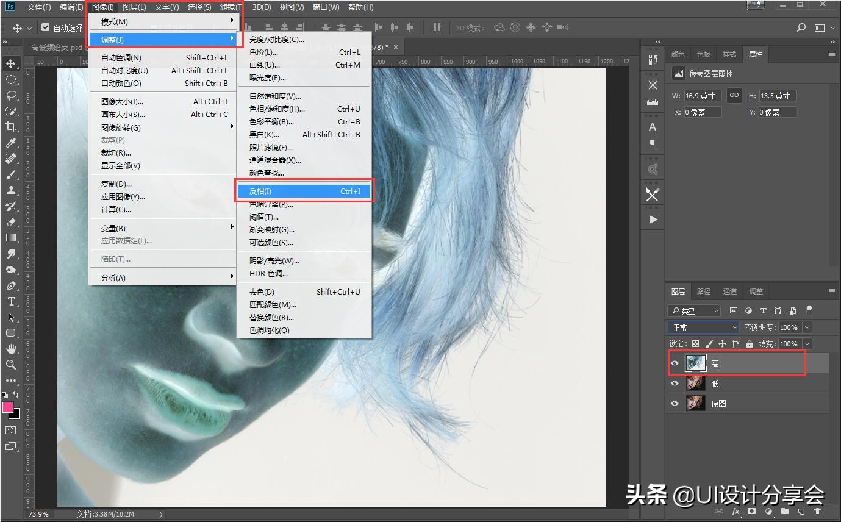
Task: Select the Lasso tool
Action: (x=11, y=95)
